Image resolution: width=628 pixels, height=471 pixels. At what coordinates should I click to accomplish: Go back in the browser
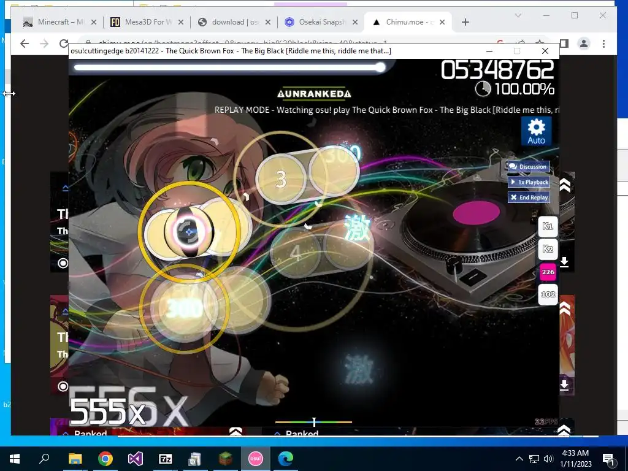point(25,44)
